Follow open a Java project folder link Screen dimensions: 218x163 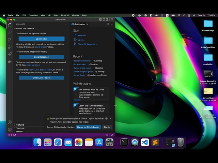[40, 70]
